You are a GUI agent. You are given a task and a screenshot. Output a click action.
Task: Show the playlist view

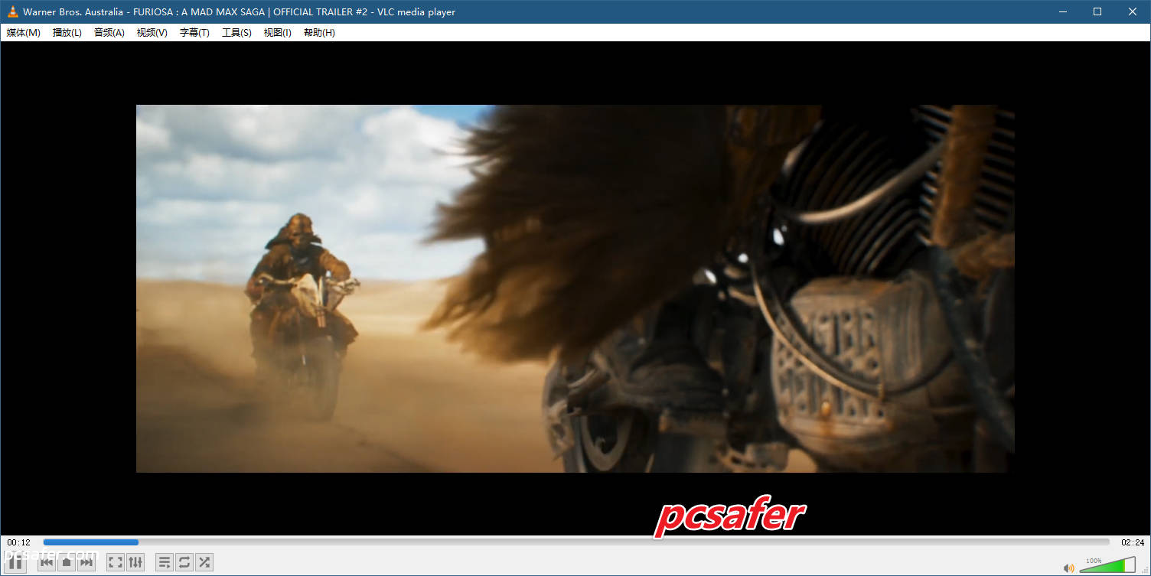pos(165,562)
